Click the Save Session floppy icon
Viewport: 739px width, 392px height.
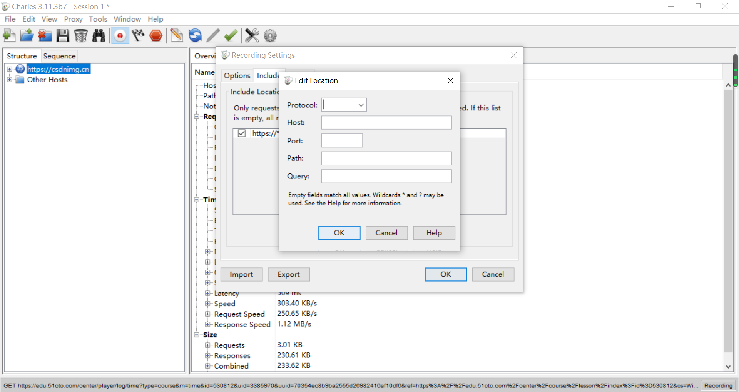click(x=63, y=36)
